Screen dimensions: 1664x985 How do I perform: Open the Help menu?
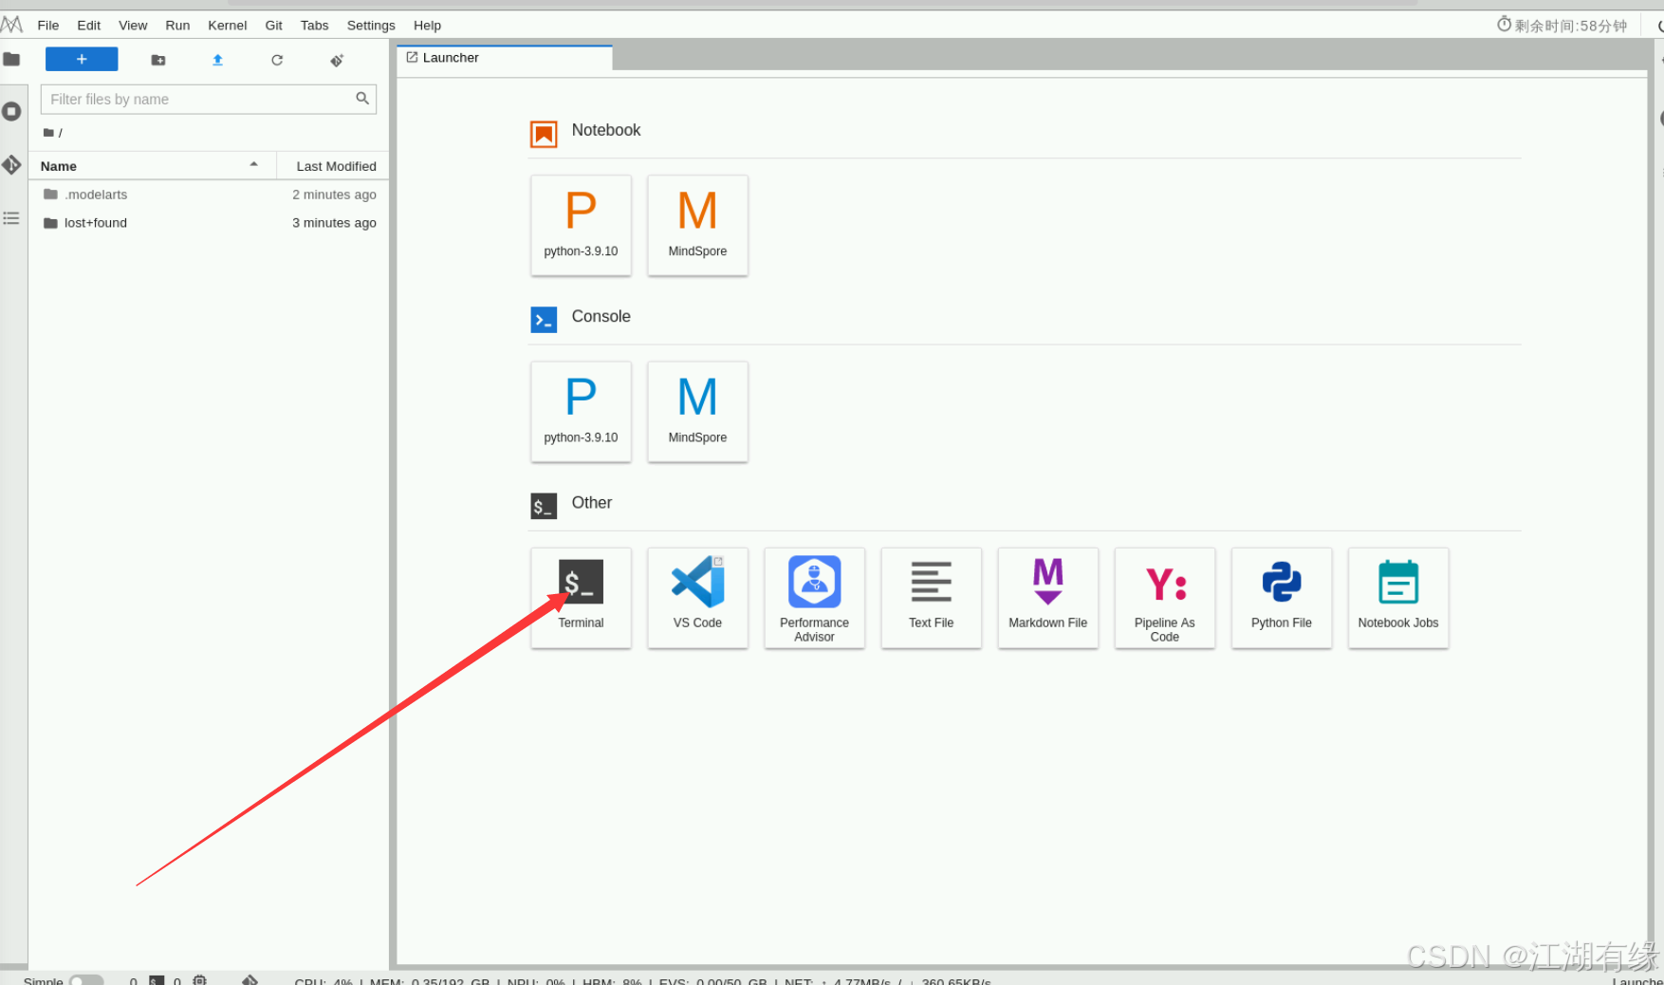[427, 26]
